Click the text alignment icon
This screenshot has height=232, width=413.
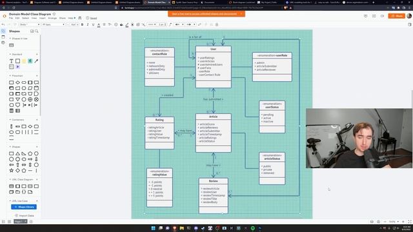(105, 24)
